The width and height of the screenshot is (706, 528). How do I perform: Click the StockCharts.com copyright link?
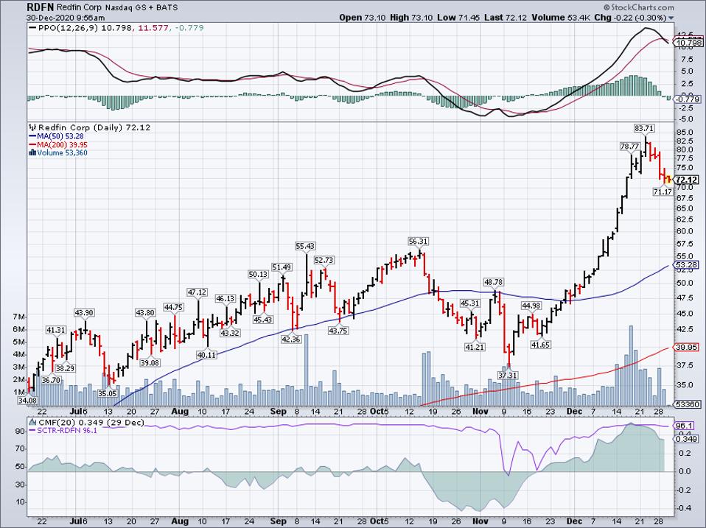tap(638, 7)
